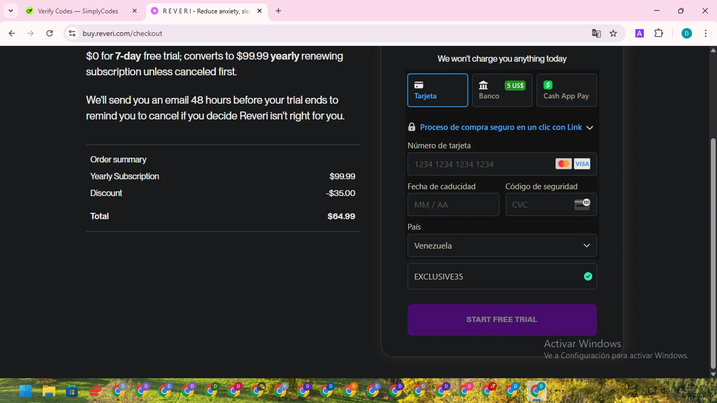Show hidden system tray icons chevron
717x403 pixels.
click(612, 391)
